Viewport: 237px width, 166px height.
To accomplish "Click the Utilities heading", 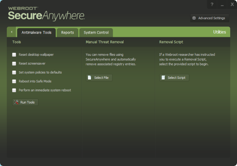I will [x=220, y=32].
